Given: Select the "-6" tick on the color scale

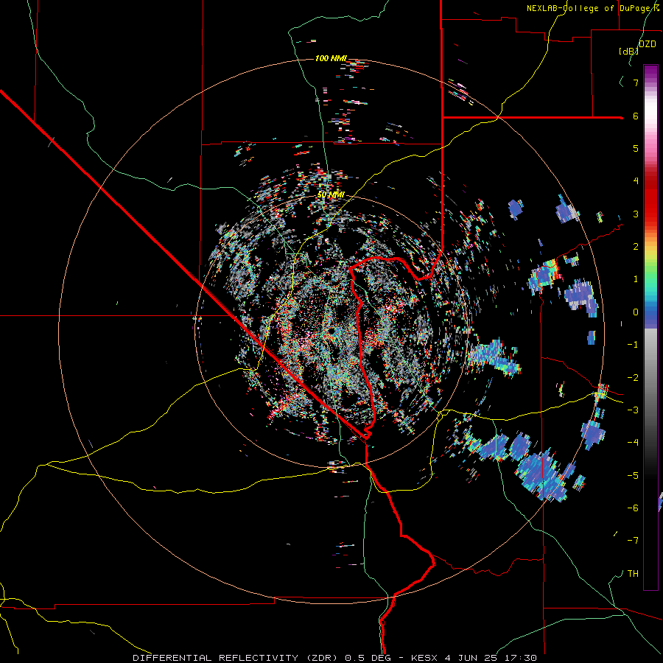Looking at the screenshot, I should pyautogui.click(x=633, y=508).
